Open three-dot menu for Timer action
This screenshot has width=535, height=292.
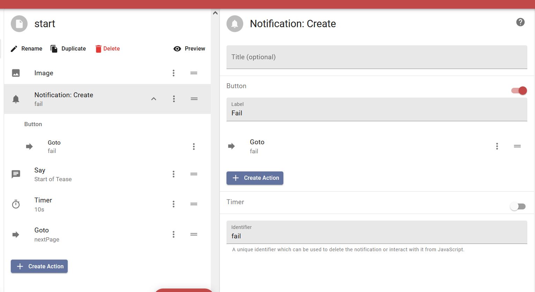[173, 204]
